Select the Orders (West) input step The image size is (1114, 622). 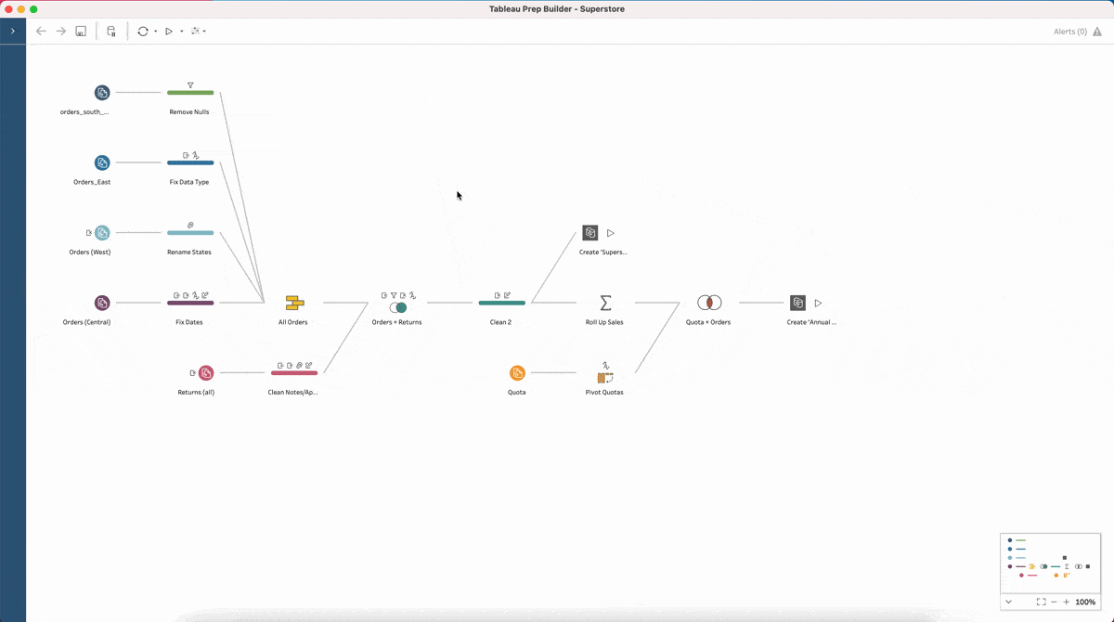pos(102,233)
